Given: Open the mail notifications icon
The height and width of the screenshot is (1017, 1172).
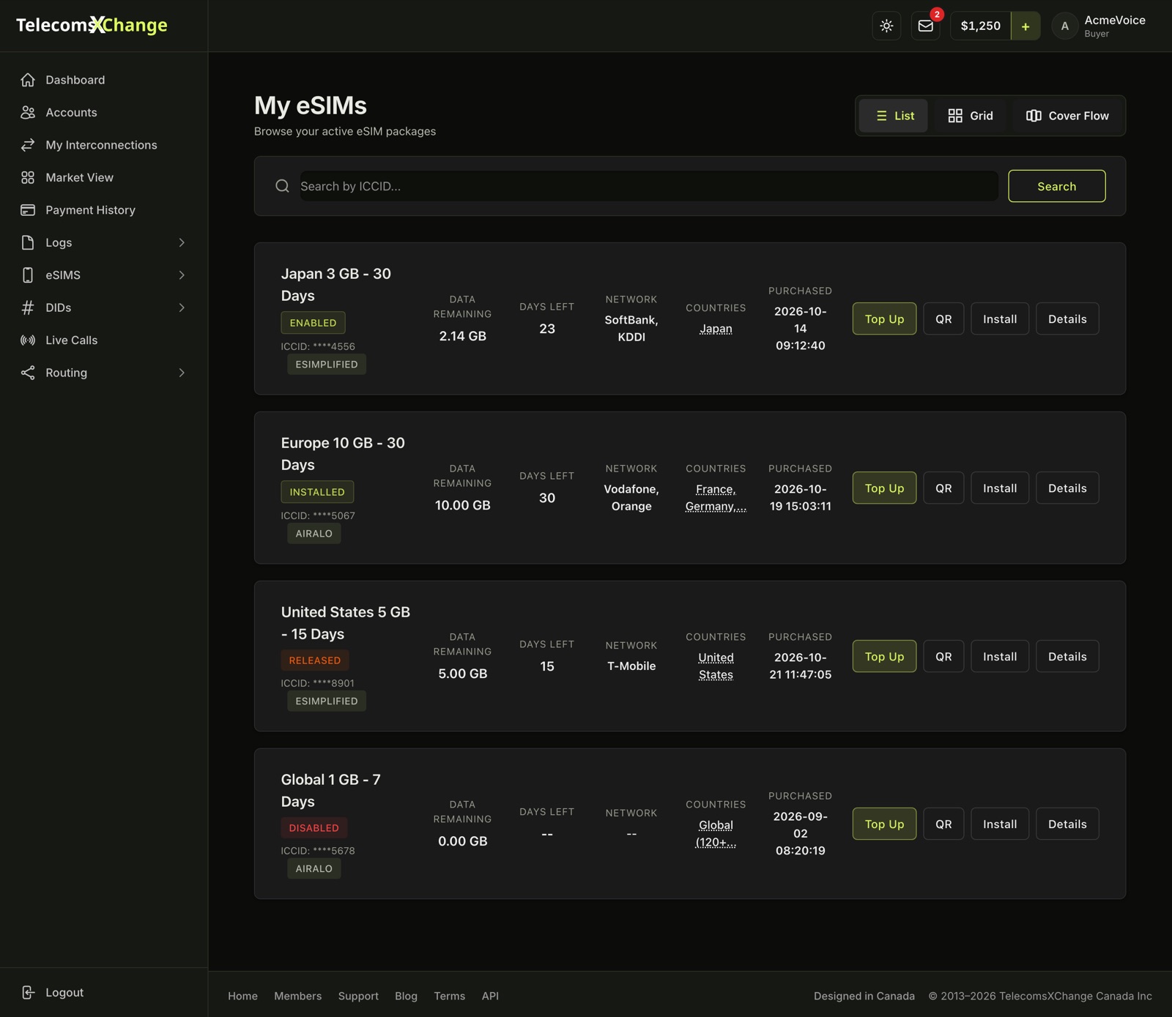Looking at the screenshot, I should [926, 26].
